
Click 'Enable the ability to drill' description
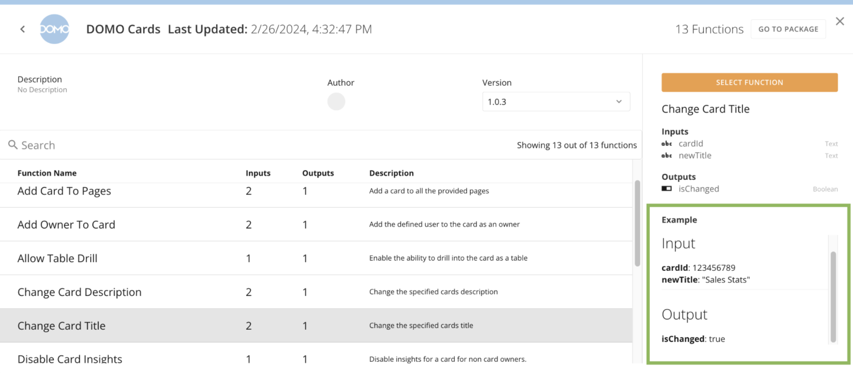(x=448, y=258)
